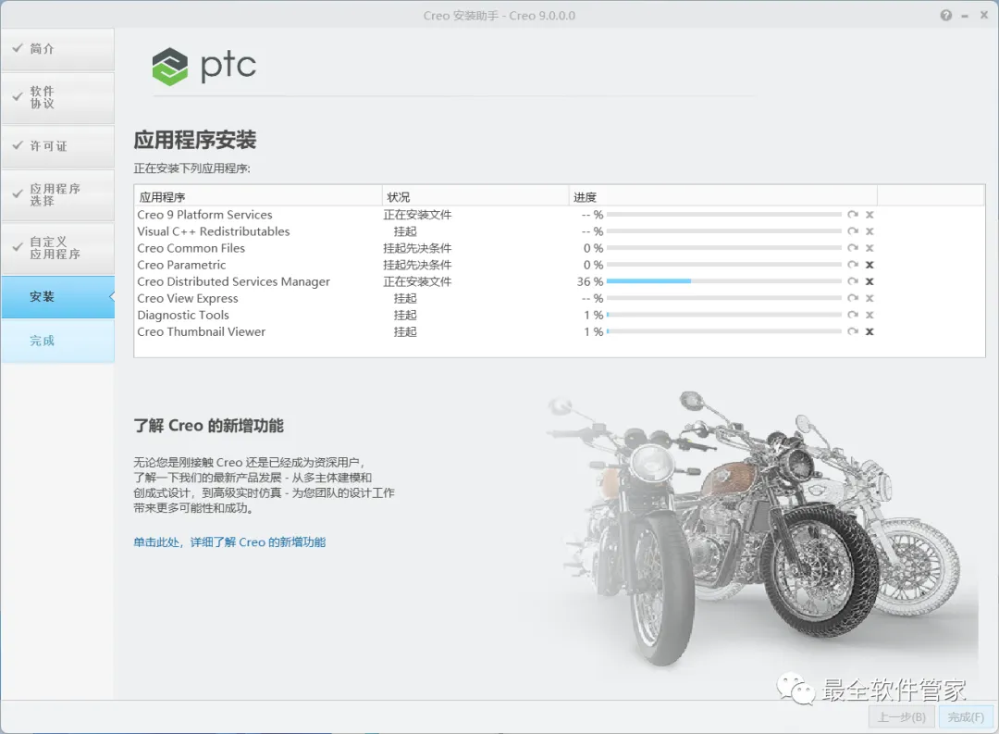Retry Creo Parametric installation
This screenshot has width=999, height=734.
pos(853,264)
